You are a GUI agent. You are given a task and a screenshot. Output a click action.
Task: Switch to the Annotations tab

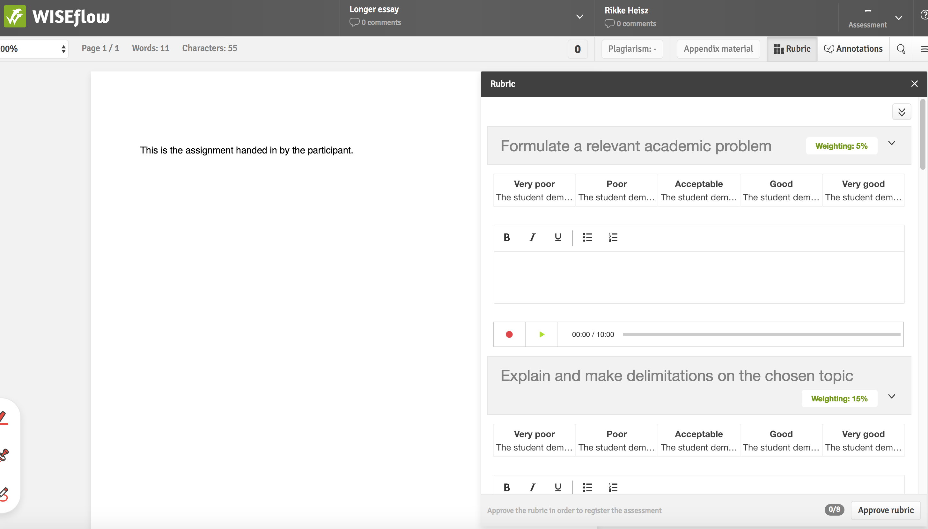pos(853,49)
